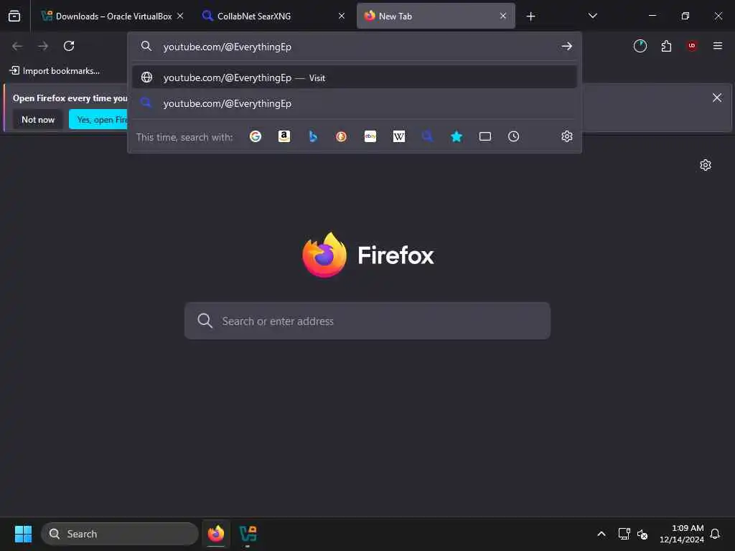
Task: Click Import bookmarks link
Action: (x=55, y=71)
